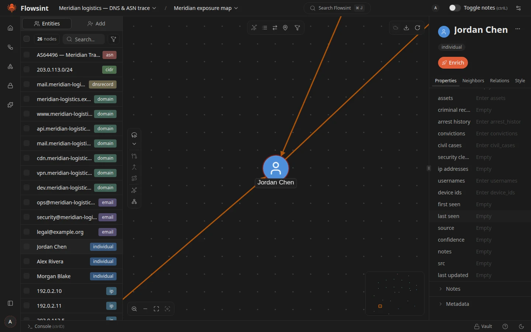531x332 pixels.
Task: Zoom in on the graph canvas
Action: coord(134,309)
